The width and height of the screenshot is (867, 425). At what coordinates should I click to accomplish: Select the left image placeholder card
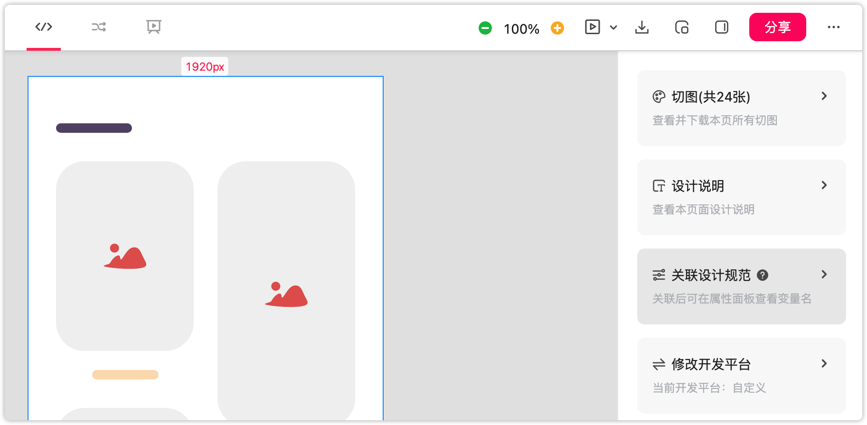125,256
